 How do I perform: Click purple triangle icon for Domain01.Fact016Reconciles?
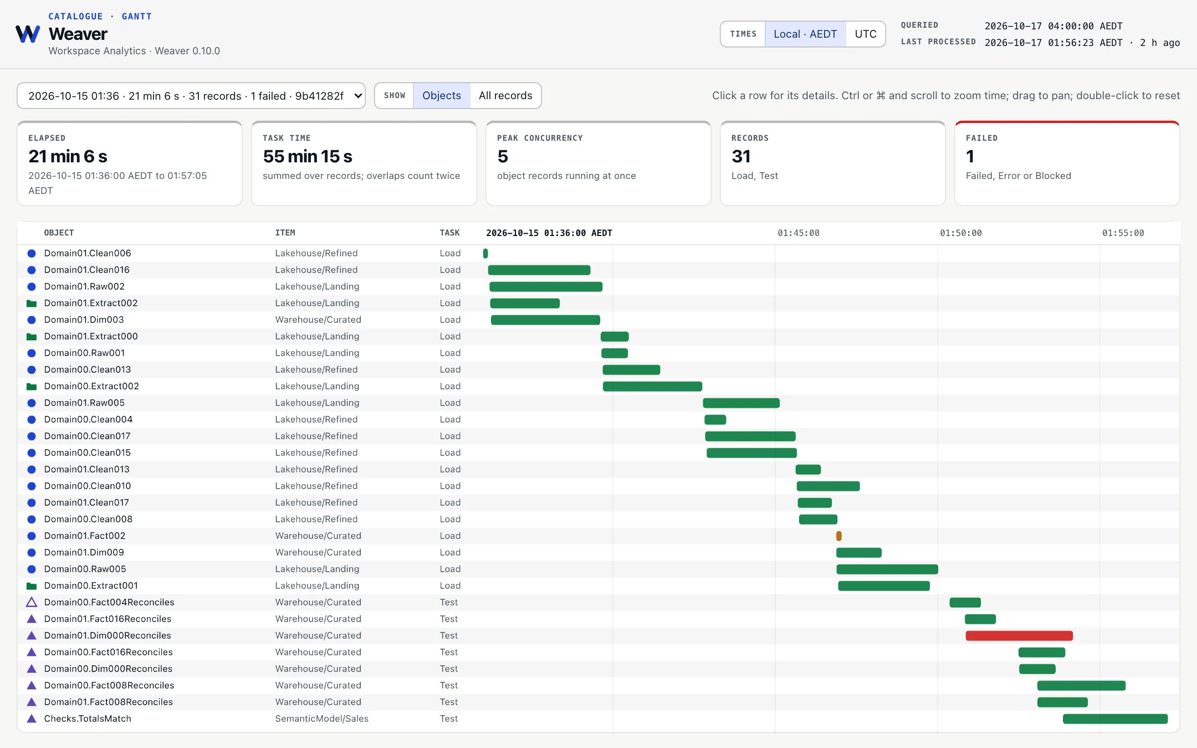pyautogui.click(x=32, y=619)
